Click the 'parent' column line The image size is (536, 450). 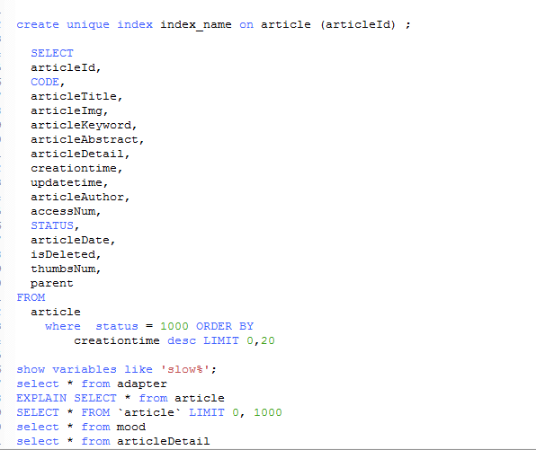(52, 284)
